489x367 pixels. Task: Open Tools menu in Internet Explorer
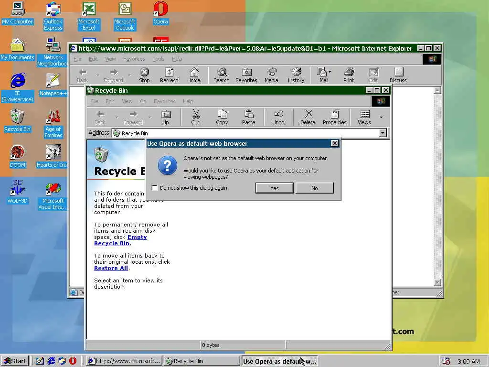pyautogui.click(x=159, y=59)
